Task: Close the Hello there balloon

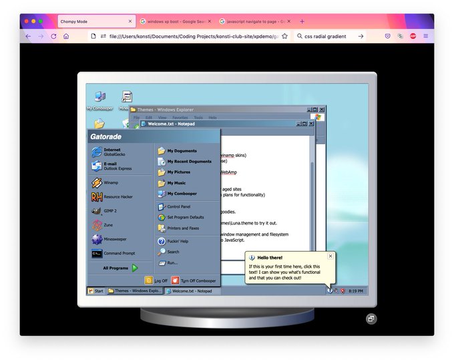Action: (x=330, y=256)
